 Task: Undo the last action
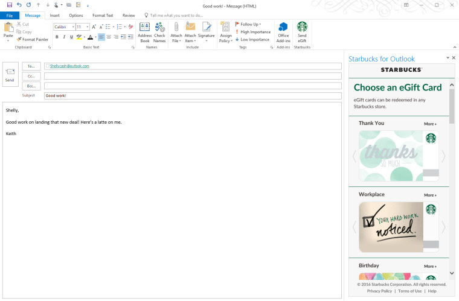pos(19,5)
